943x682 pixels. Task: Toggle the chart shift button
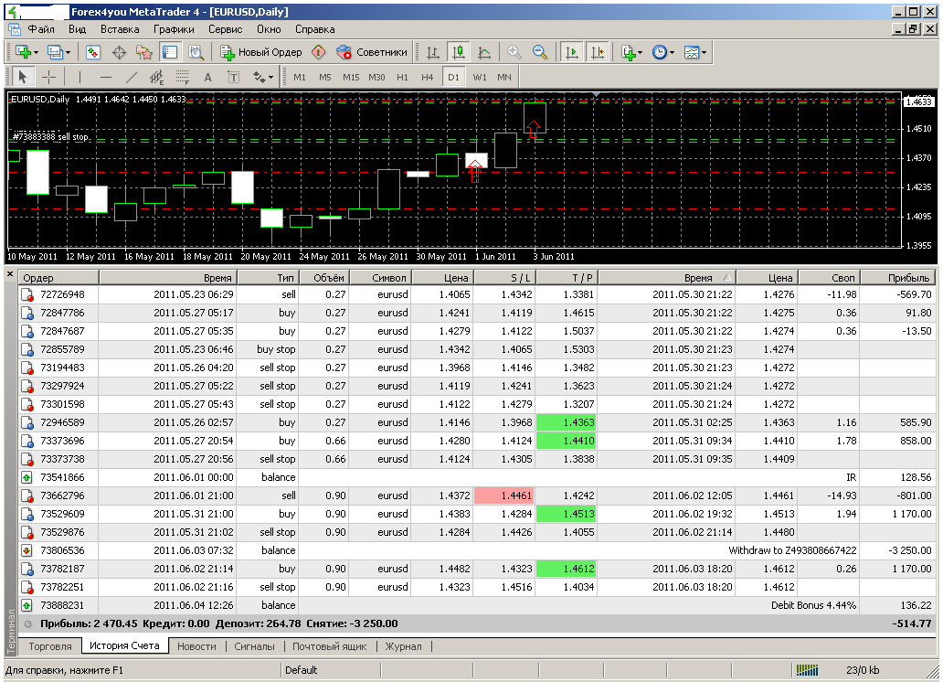(x=598, y=52)
